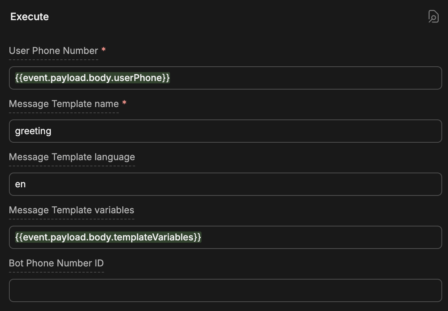The image size is (448, 311).
Task: Click the Message Template variables label
Action: click(x=71, y=210)
